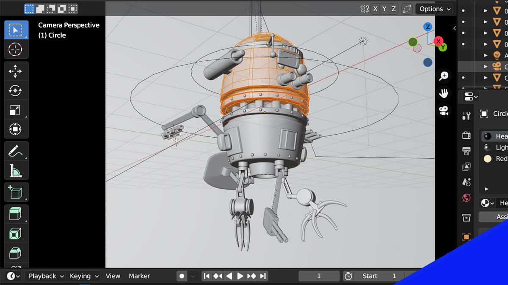The height and width of the screenshot is (285, 508).
Task: Select the Select Box tool
Action: click(16, 30)
